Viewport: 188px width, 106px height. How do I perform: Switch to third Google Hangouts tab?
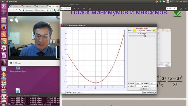[41, 6]
